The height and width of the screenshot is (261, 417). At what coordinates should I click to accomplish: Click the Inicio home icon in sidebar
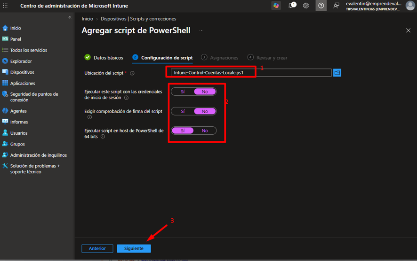click(x=5, y=28)
